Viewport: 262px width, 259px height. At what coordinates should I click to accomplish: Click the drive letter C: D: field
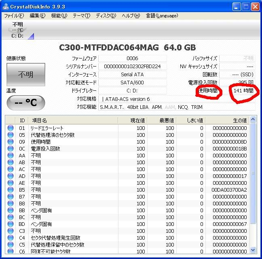pyautogui.click(x=133, y=90)
